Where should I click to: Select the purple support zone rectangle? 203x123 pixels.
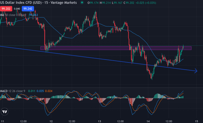click(116, 48)
